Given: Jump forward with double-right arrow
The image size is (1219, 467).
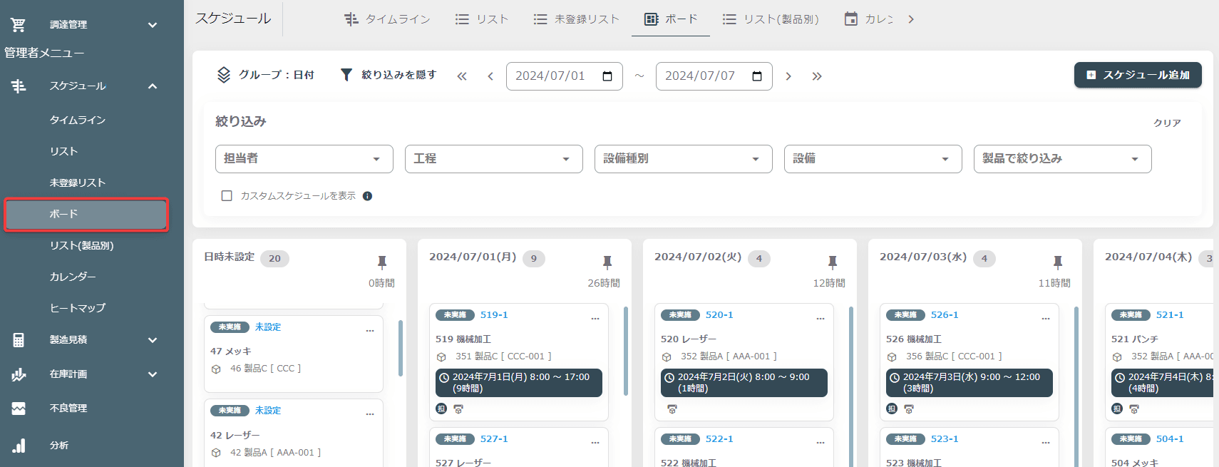Looking at the screenshot, I should click(817, 76).
